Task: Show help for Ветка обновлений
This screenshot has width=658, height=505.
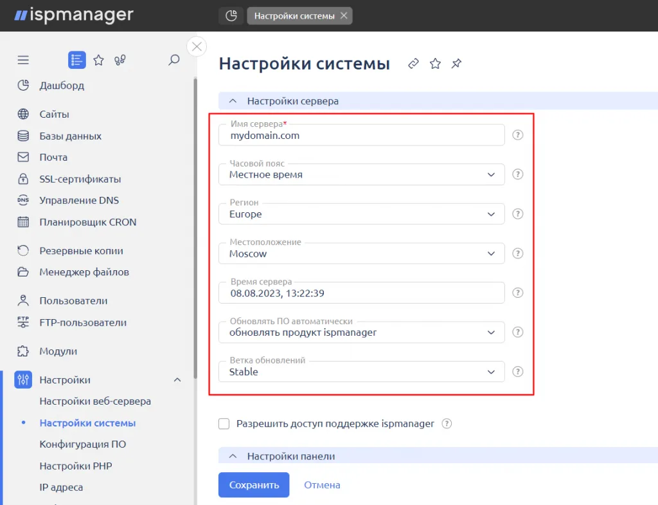Action: pyautogui.click(x=518, y=372)
